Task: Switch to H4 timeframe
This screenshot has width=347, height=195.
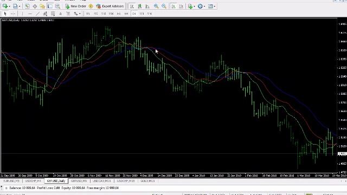Action: click(x=126, y=14)
